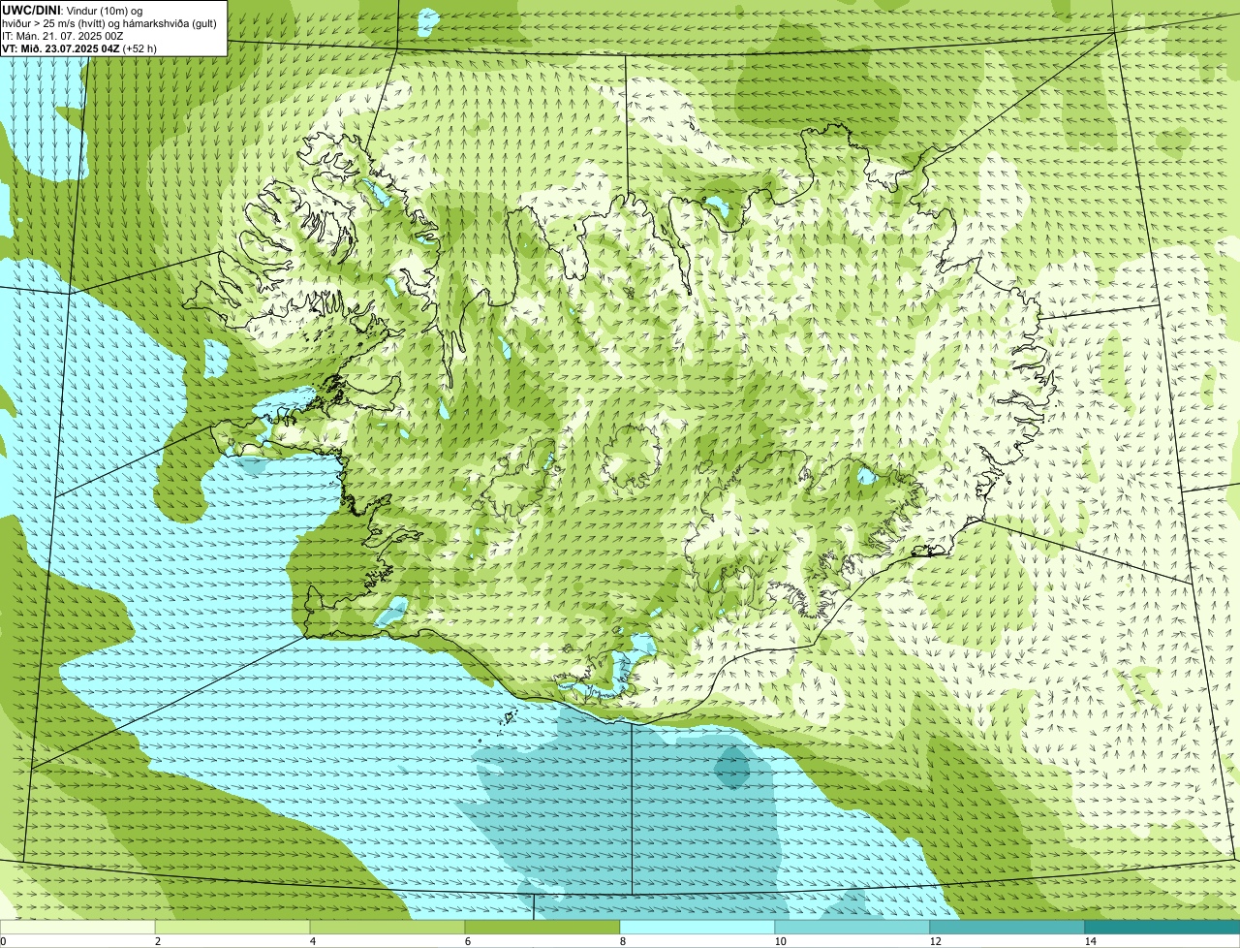Click the "4" scale label
The width and height of the screenshot is (1240, 948).
[x=312, y=941]
